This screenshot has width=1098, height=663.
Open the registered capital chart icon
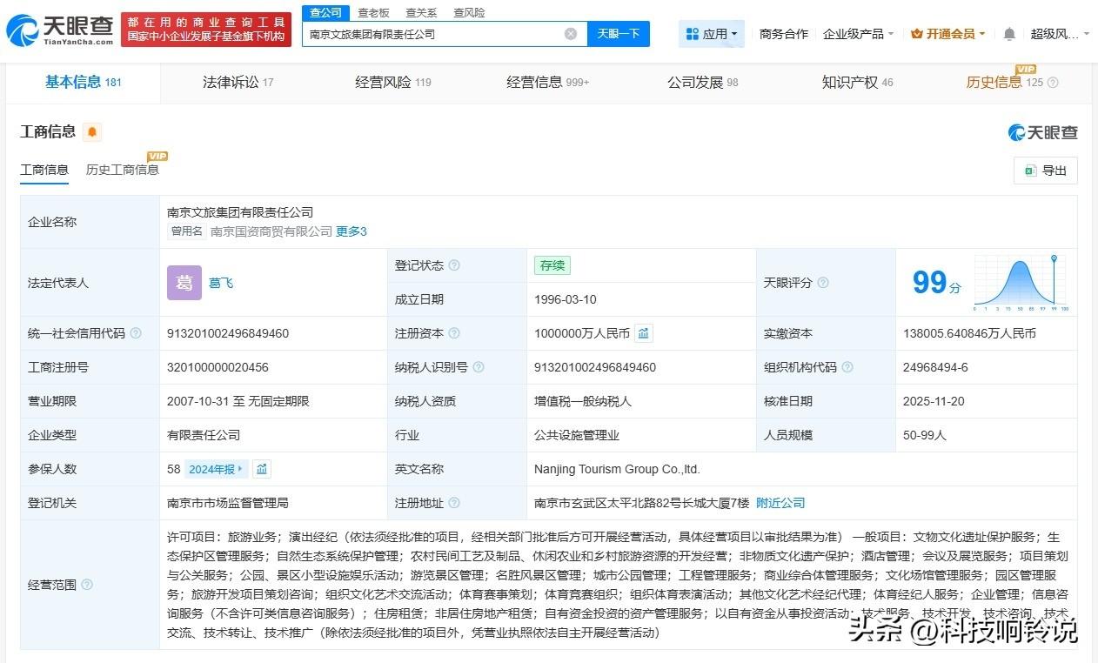643,333
